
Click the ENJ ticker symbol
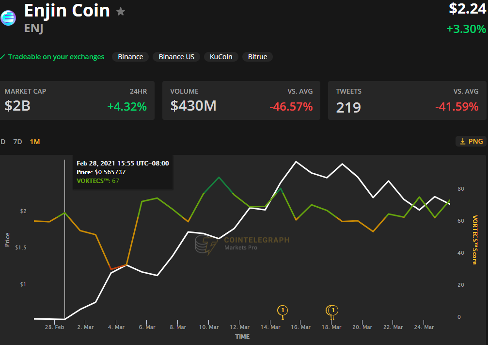33,28
